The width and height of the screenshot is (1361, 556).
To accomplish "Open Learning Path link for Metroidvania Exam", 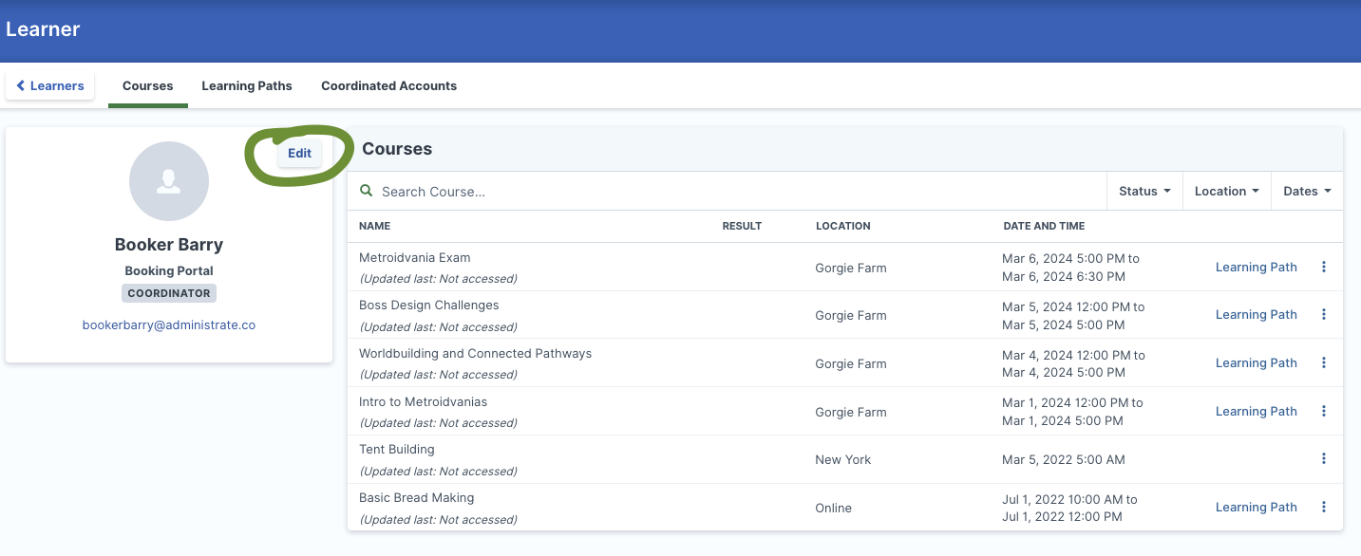I will pos(1256,268).
